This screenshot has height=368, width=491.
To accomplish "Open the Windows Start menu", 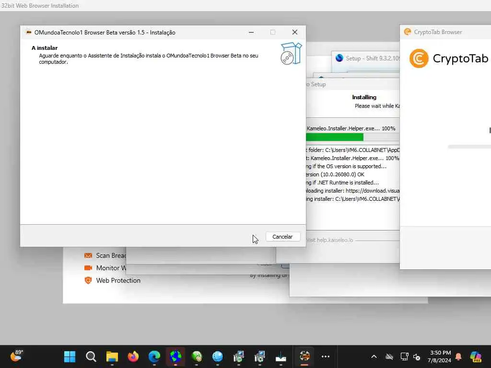I will tap(70, 356).
